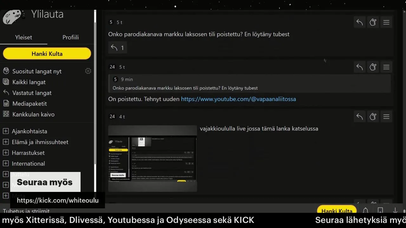Screen dimensions: 406x228
Task: Open Kaikki langat
Action: point(29,82)
